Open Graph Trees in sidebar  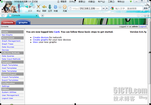pos(7,44)
